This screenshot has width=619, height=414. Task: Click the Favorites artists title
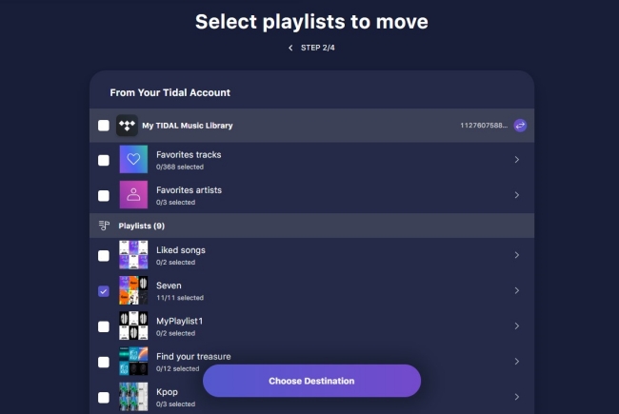(190, 190)
